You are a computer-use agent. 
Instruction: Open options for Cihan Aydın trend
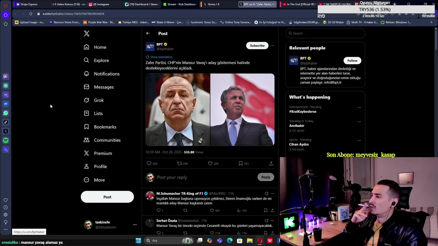click(359, 140)
